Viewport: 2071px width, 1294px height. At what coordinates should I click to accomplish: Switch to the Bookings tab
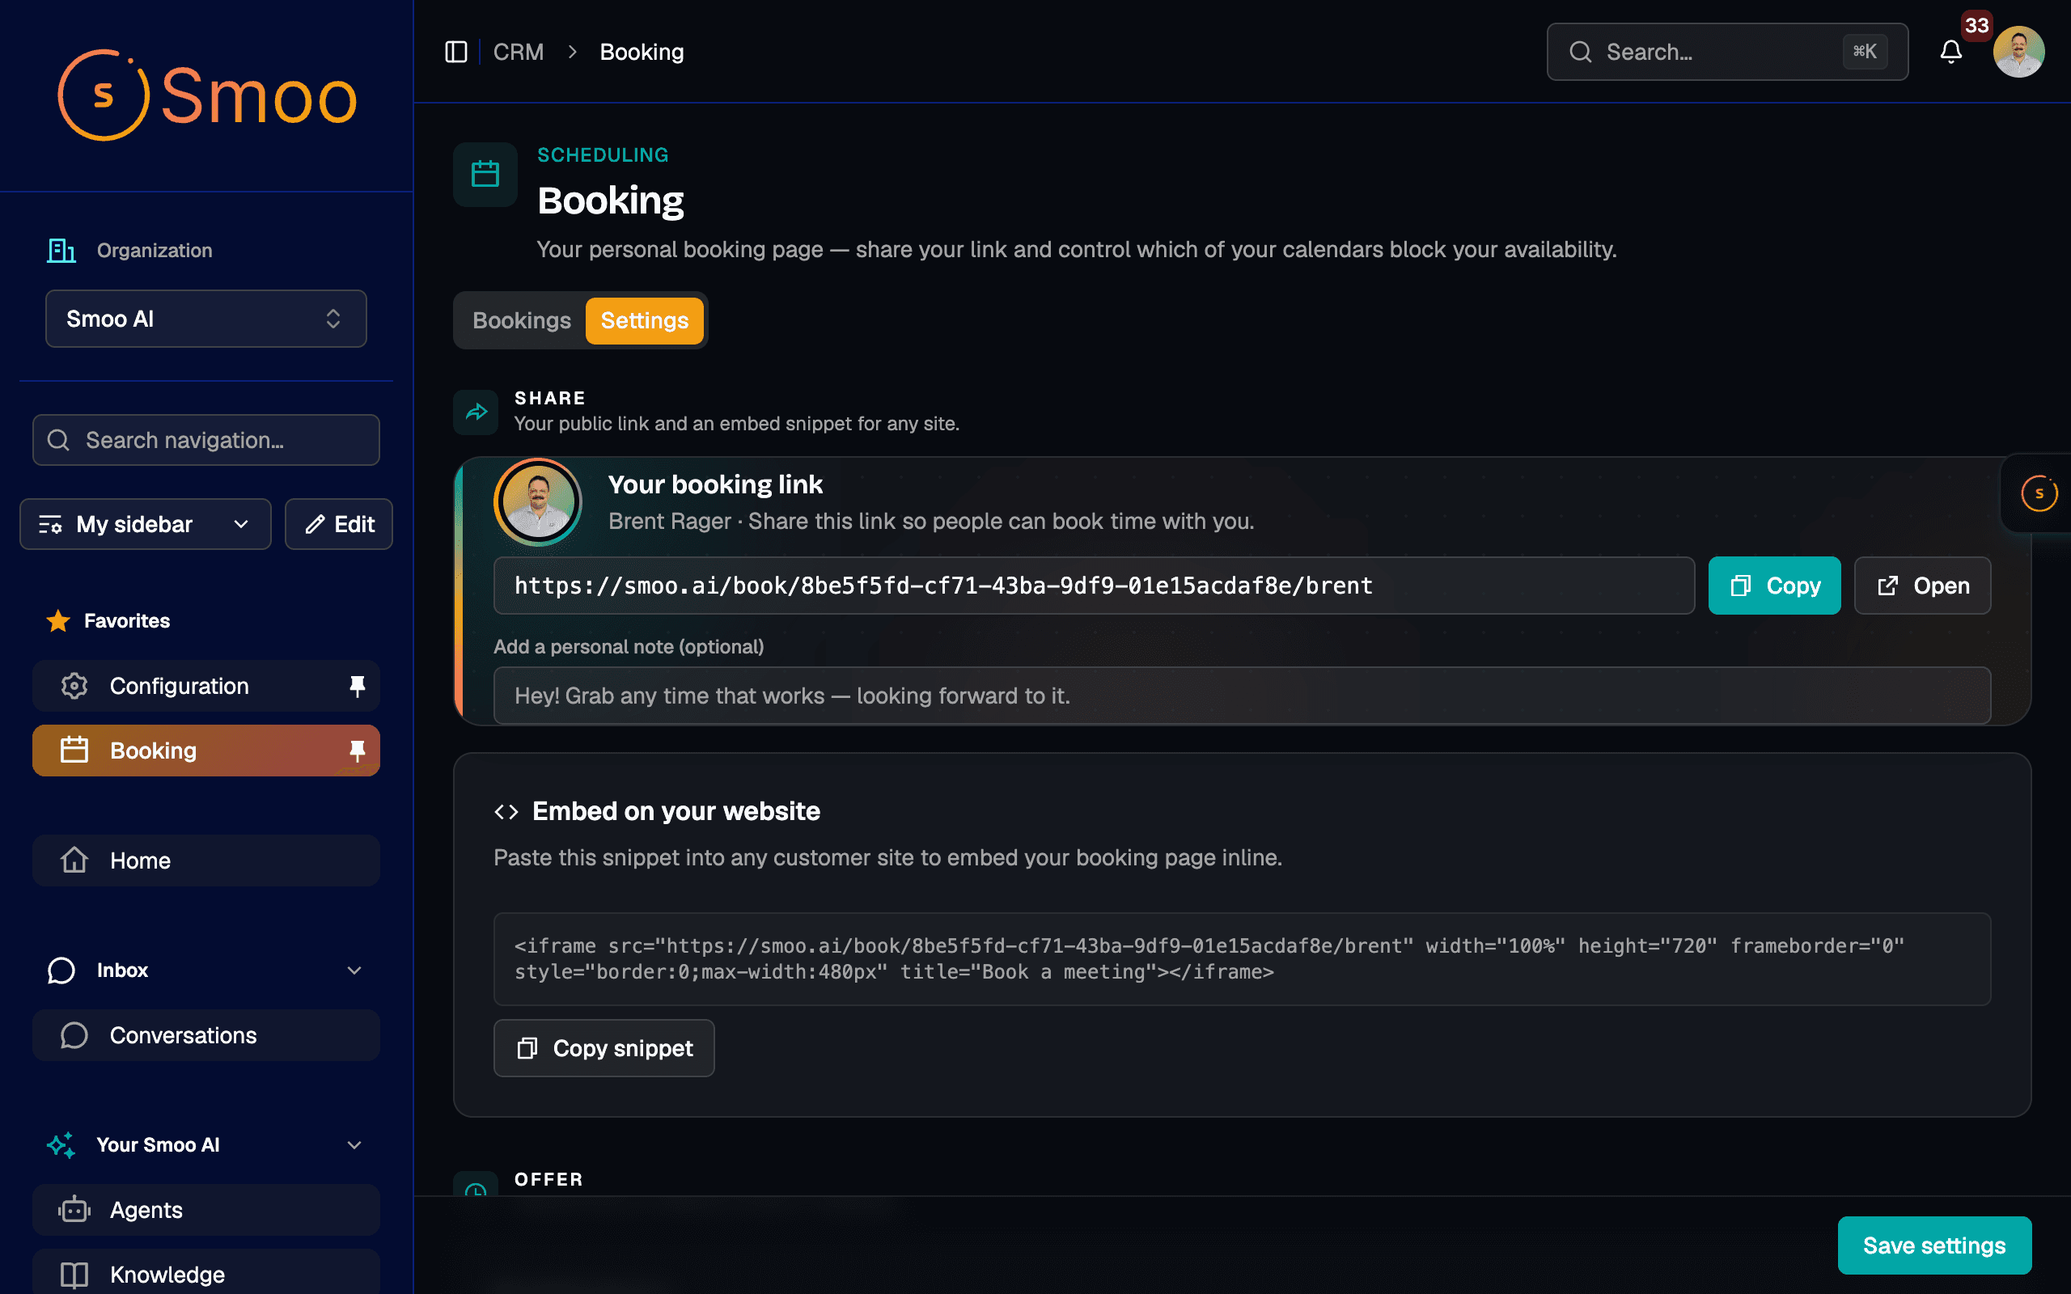coord(521,320)
